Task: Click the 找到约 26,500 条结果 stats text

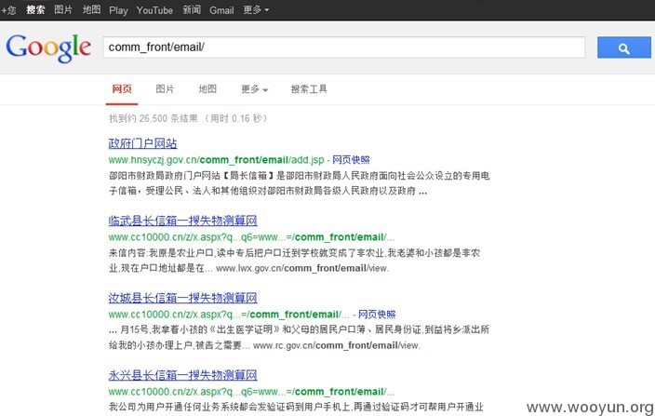Action: pyautogui.click(x=188, y=118)
